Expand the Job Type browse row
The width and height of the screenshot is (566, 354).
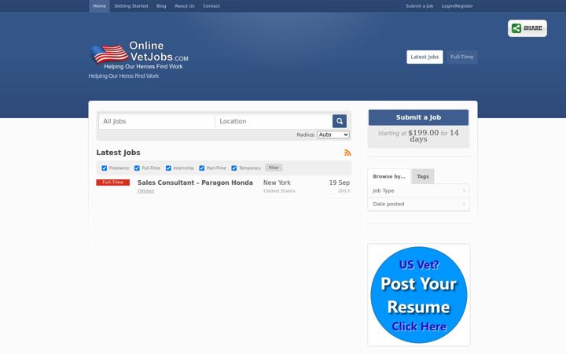[x=418, y=190]
